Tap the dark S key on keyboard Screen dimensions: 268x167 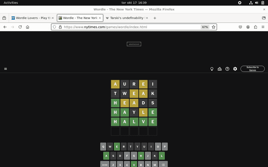[x=113, y=156]
